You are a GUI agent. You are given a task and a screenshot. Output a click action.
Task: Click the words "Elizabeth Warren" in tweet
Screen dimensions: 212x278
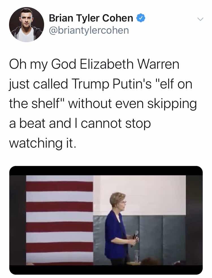[129, 64]
